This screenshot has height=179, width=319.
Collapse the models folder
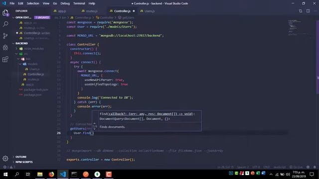[x=20, y=64]
